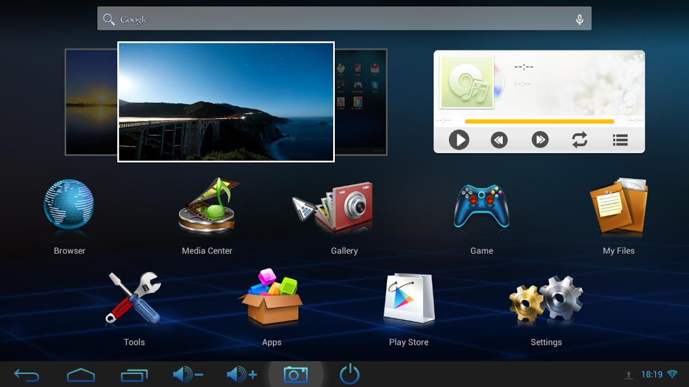Open Settings gears icon
This screenshot has width=689, height=387.
pos(546,300)
